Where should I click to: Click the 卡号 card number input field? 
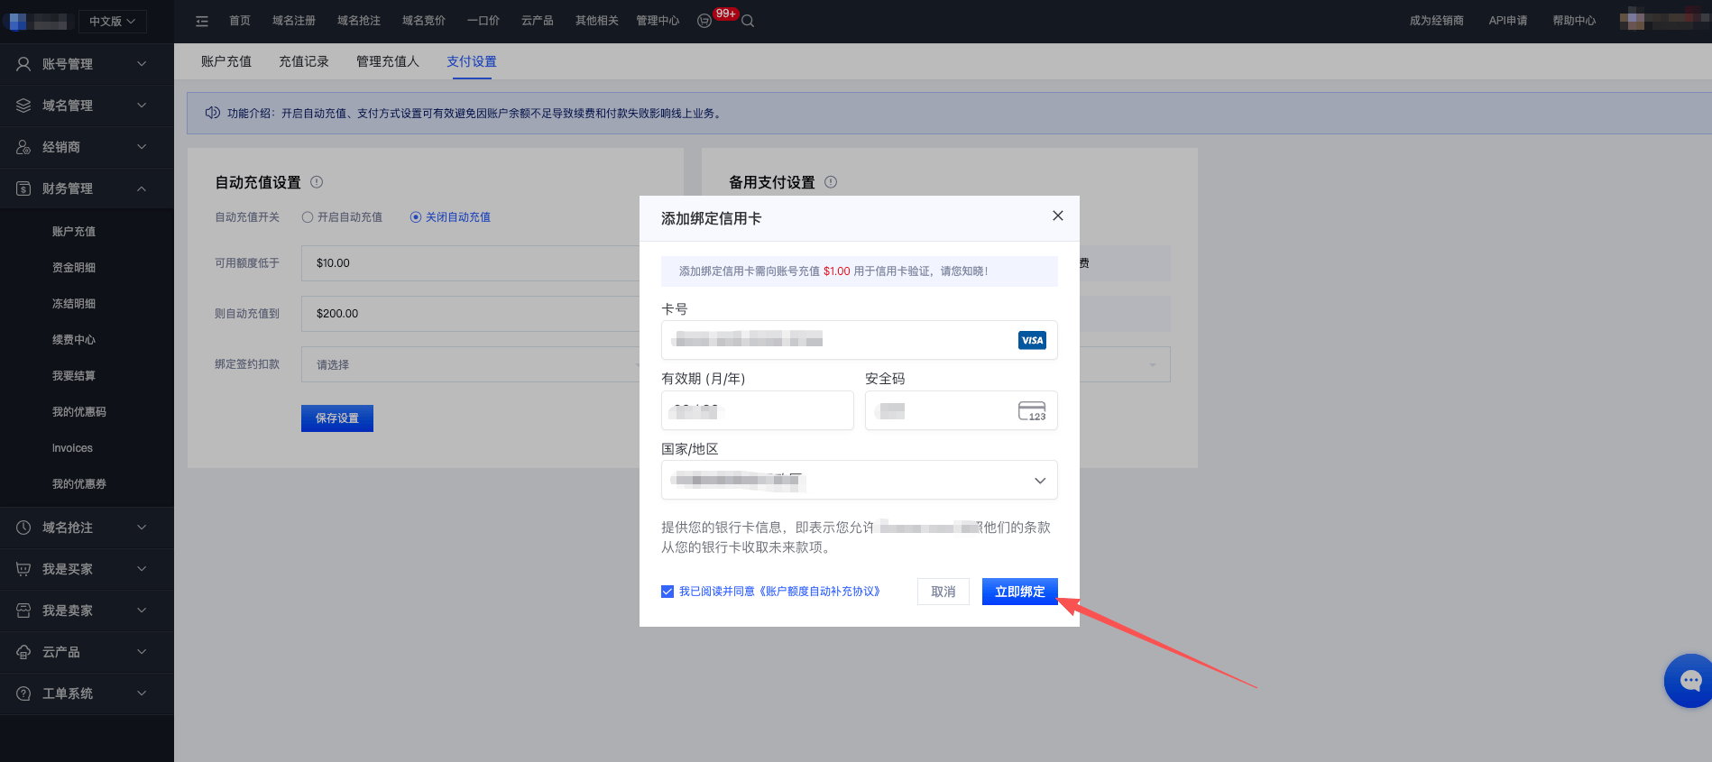[839, 340]
